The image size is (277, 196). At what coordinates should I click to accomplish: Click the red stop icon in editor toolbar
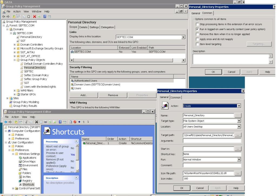coord(75,122)
